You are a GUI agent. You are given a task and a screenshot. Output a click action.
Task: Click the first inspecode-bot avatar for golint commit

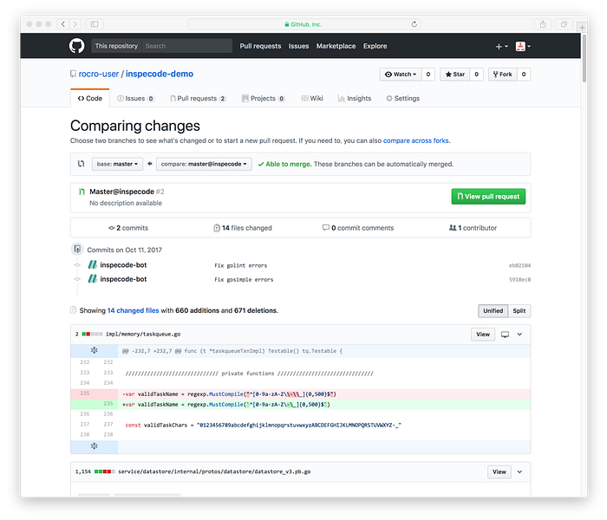92,264
